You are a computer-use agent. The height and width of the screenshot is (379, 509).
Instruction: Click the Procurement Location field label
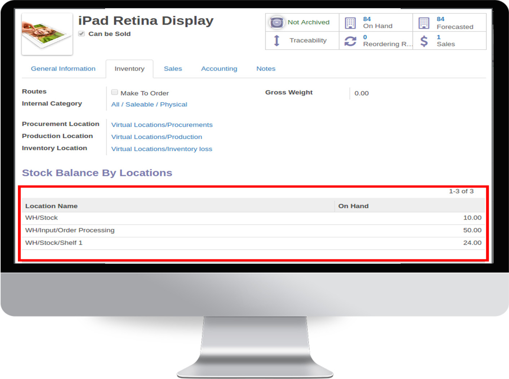click(61, 124)
